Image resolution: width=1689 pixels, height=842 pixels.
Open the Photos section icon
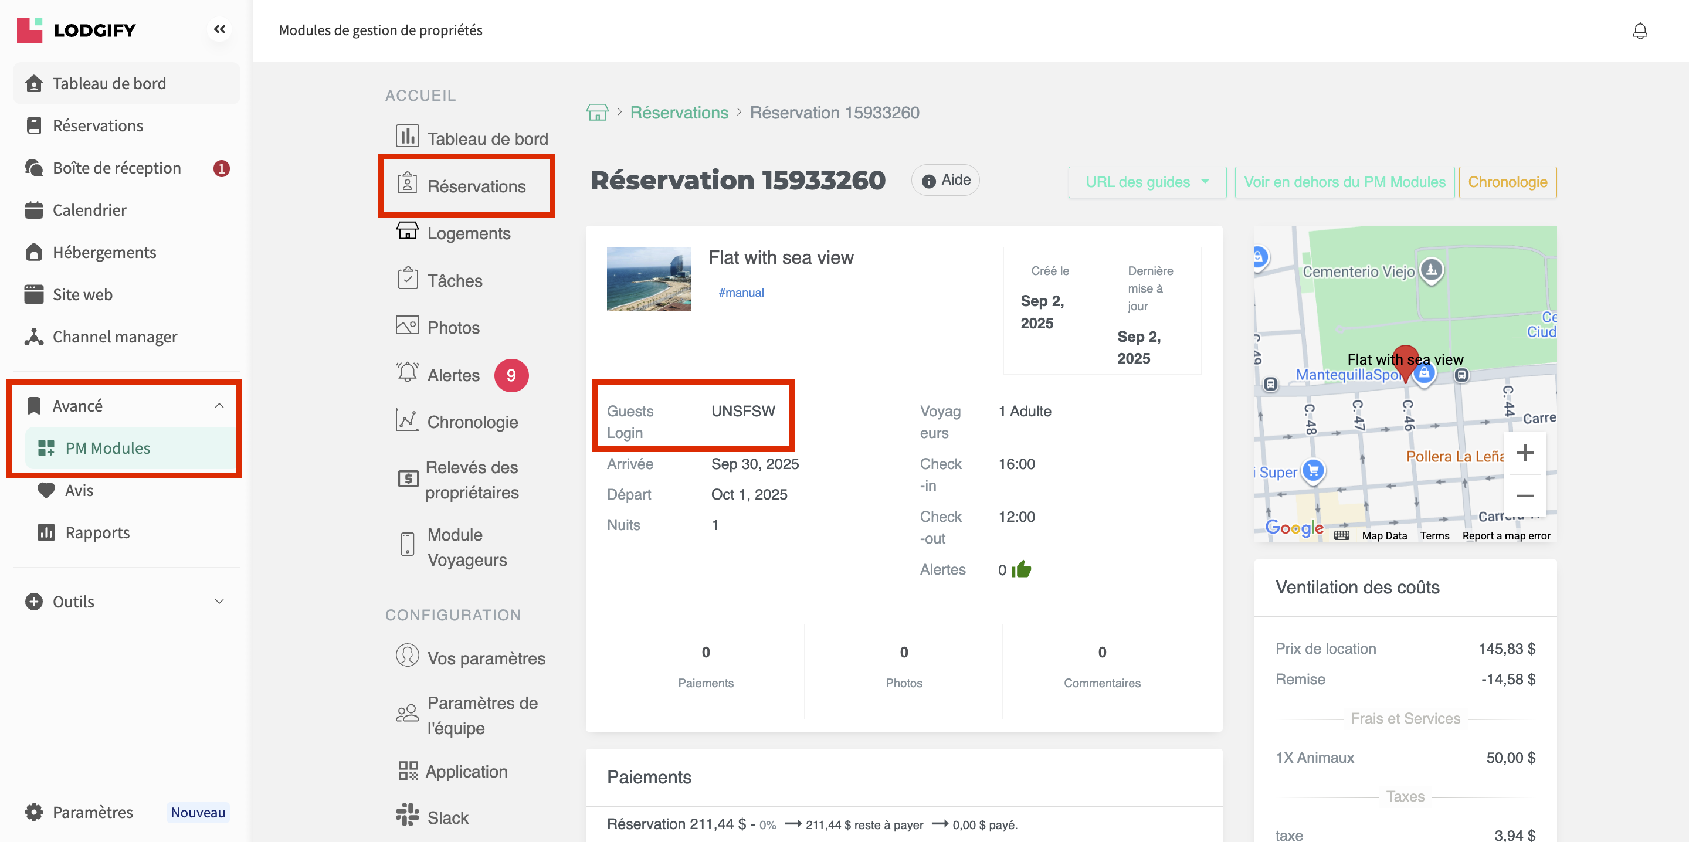tap(407, 326)
